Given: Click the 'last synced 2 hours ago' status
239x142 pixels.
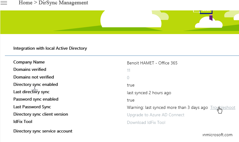Looking at the screenshot, I should coord(149,93).
